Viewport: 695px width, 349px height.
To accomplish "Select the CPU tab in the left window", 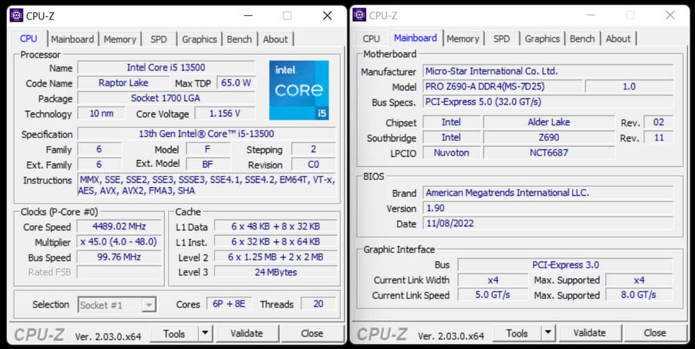I will pyautogui.click(x=28, y=38).
